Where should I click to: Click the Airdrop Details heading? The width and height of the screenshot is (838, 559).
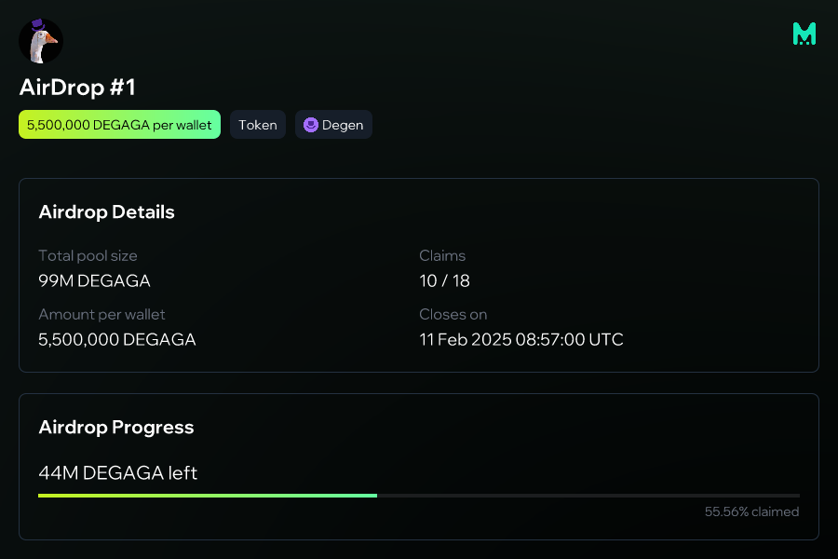(x=106, y=211)
